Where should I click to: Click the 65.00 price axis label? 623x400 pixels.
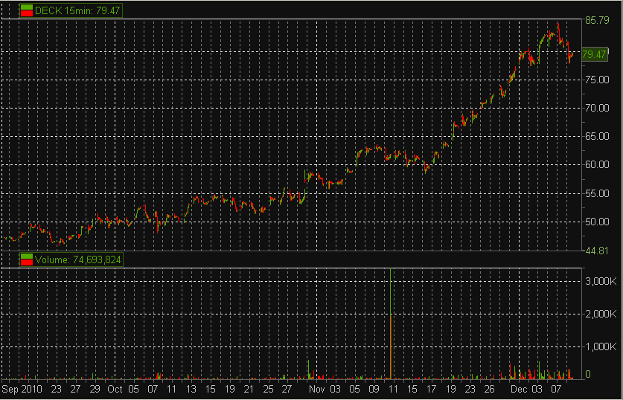(597, 136)
